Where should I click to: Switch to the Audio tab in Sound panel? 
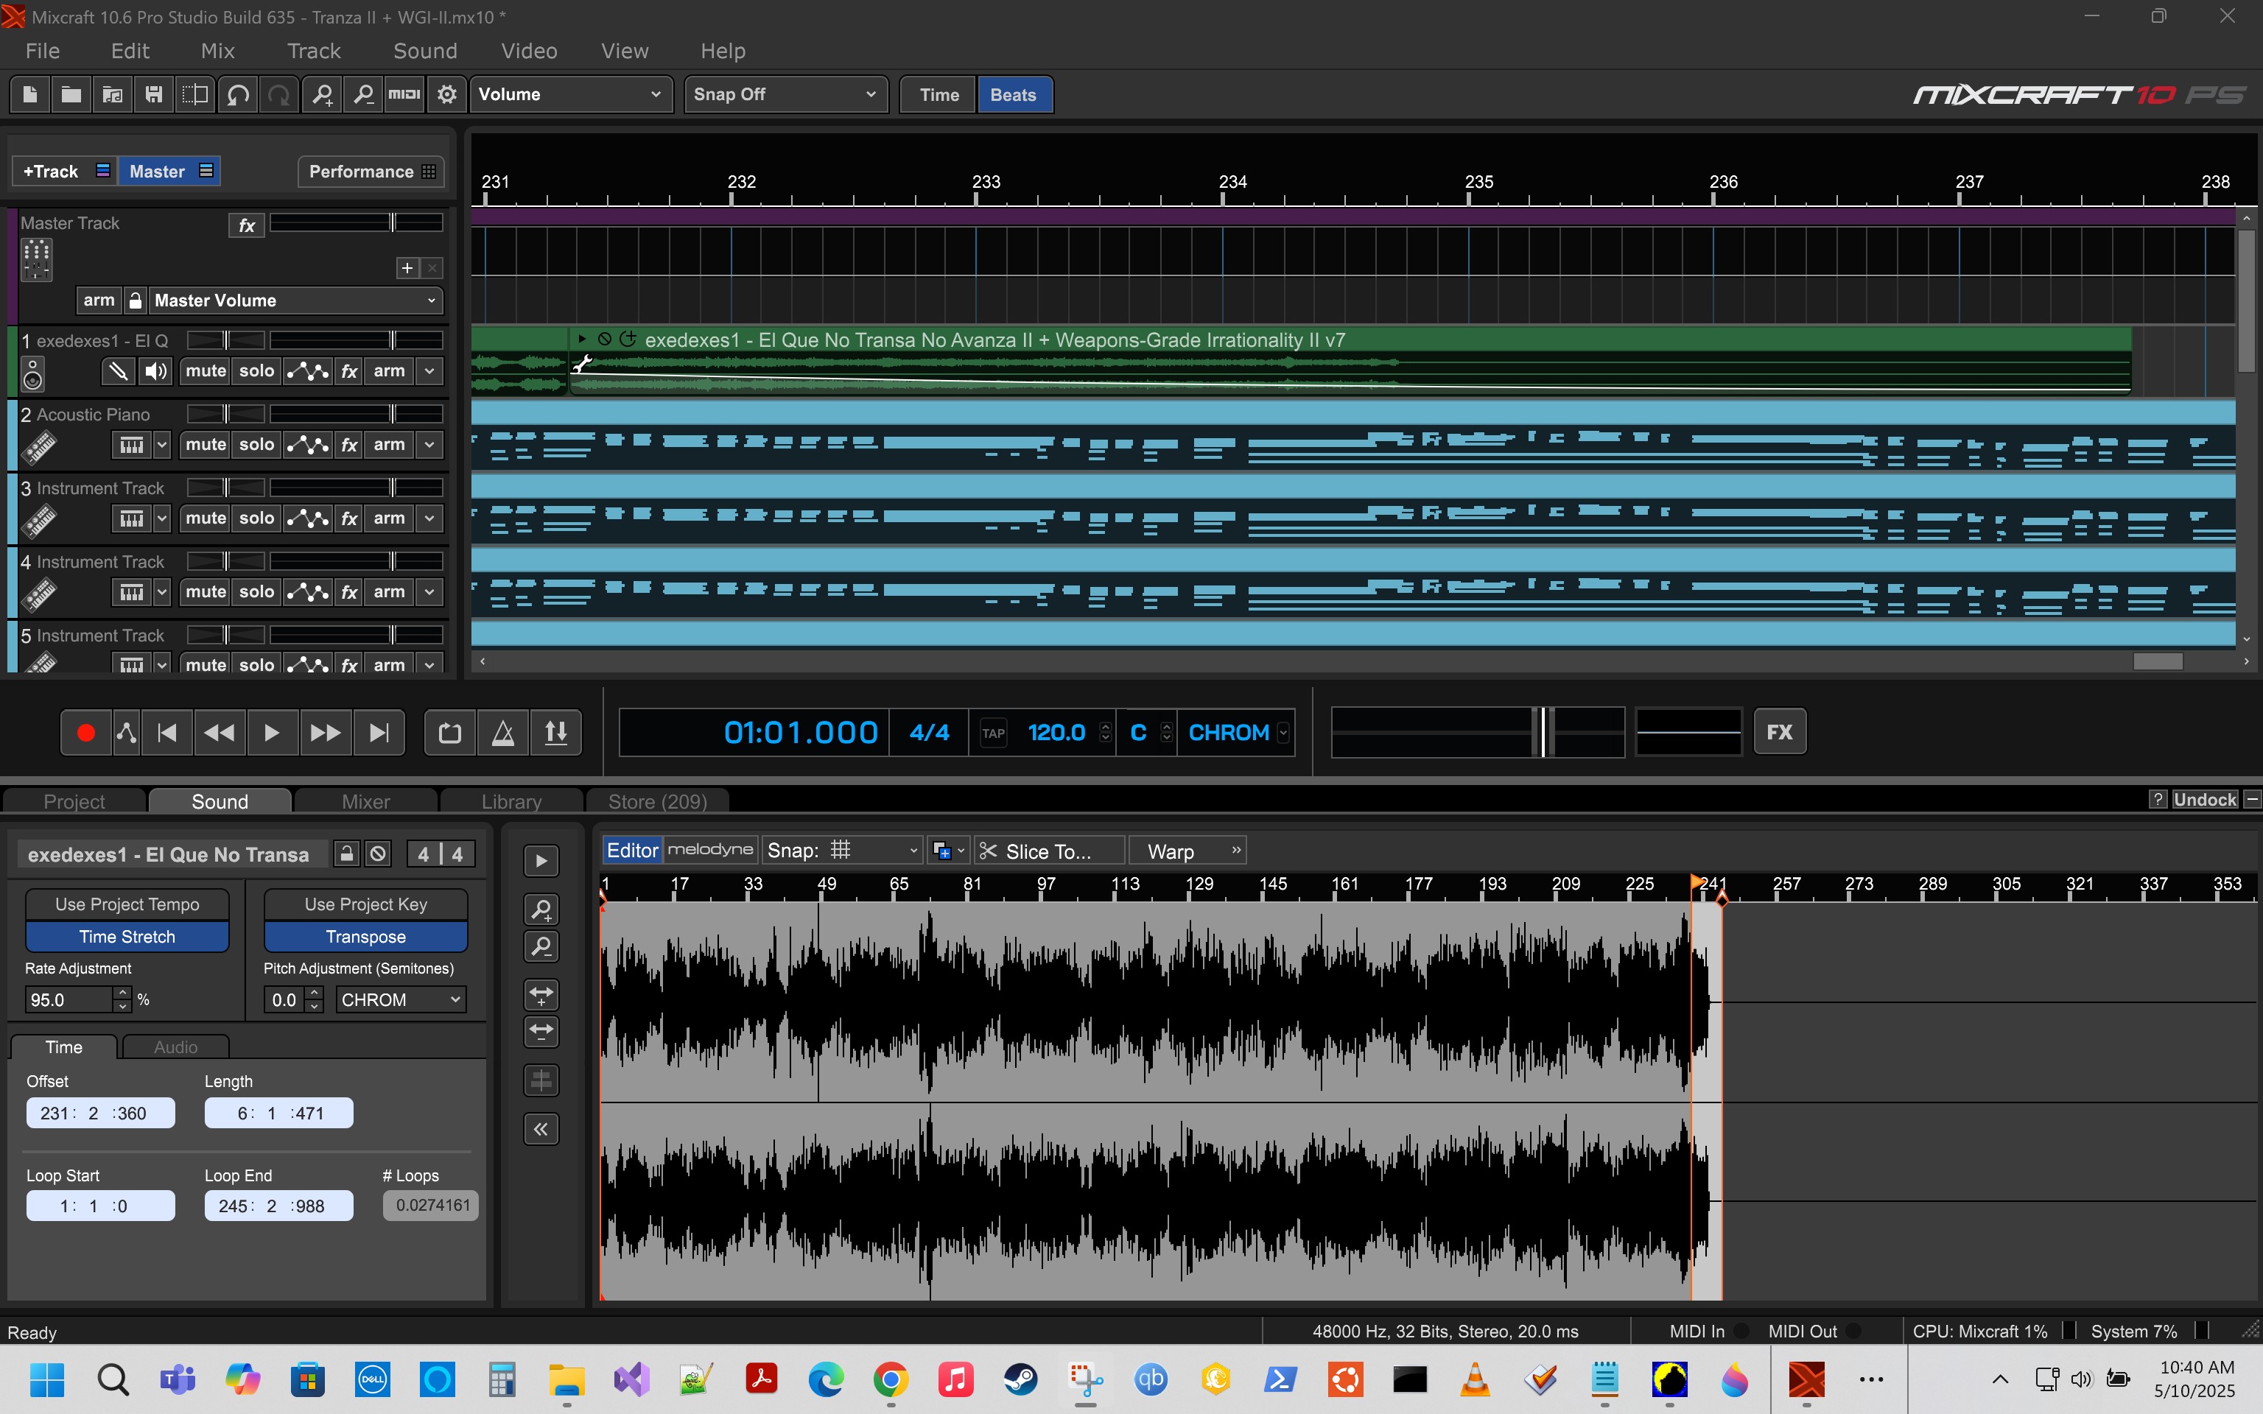click(176, 1047)
